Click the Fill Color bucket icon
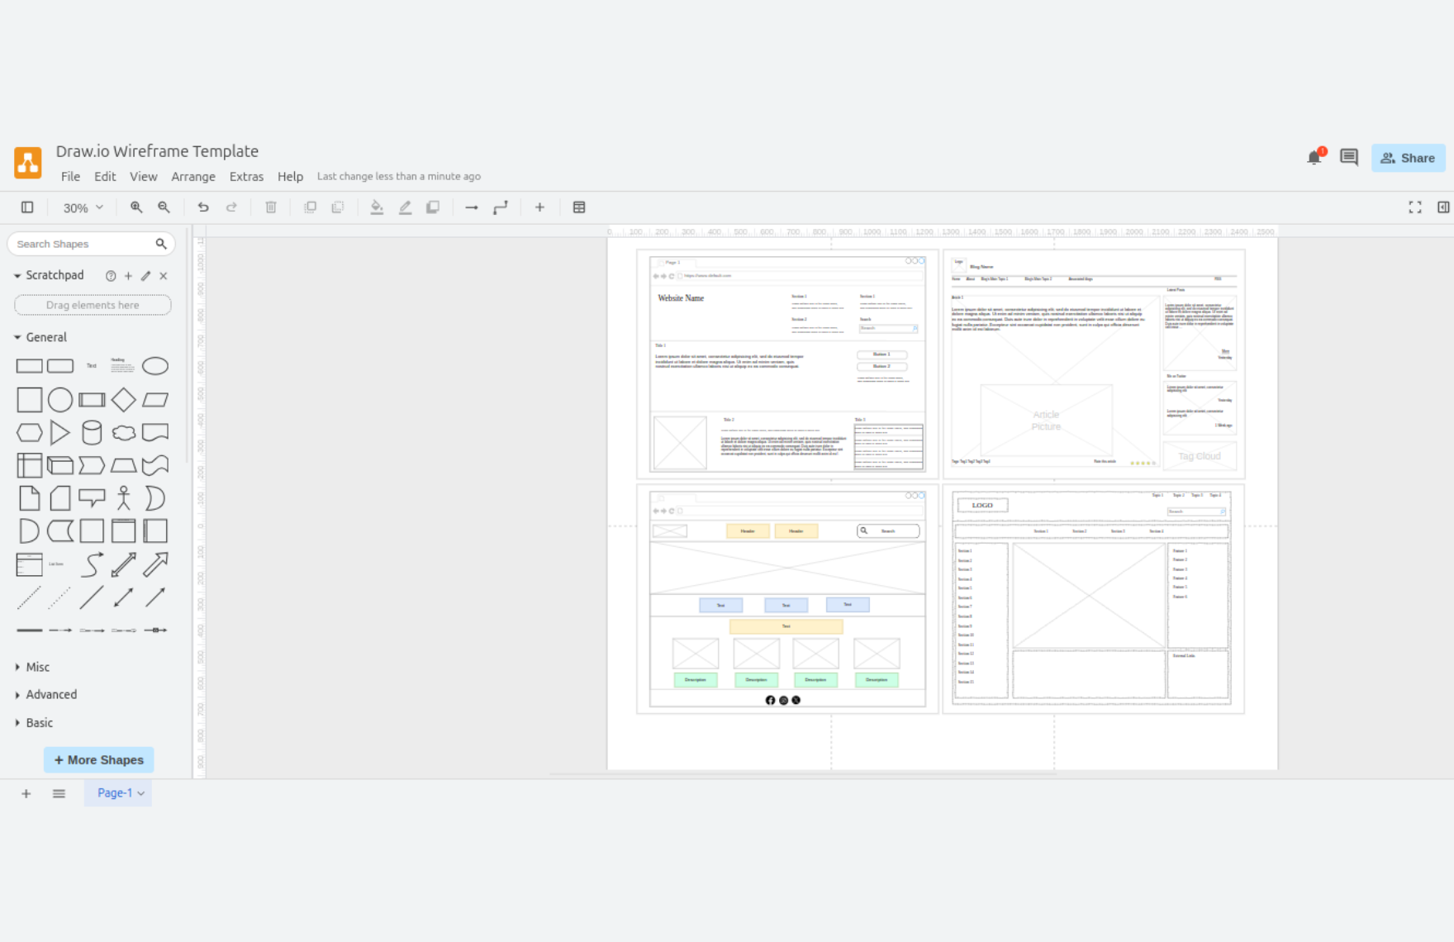 click(377, 207)
